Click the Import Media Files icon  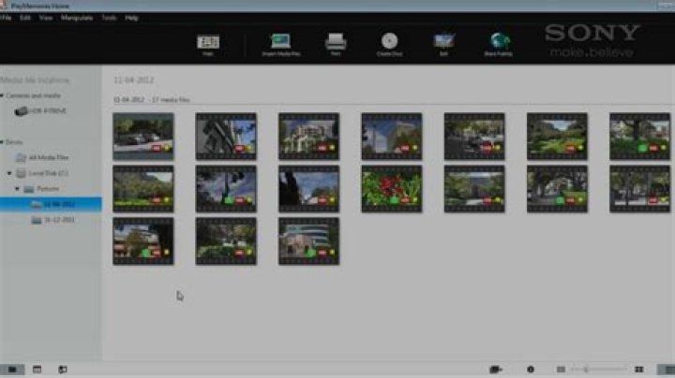pyautogui.click(x=280, y=45)
